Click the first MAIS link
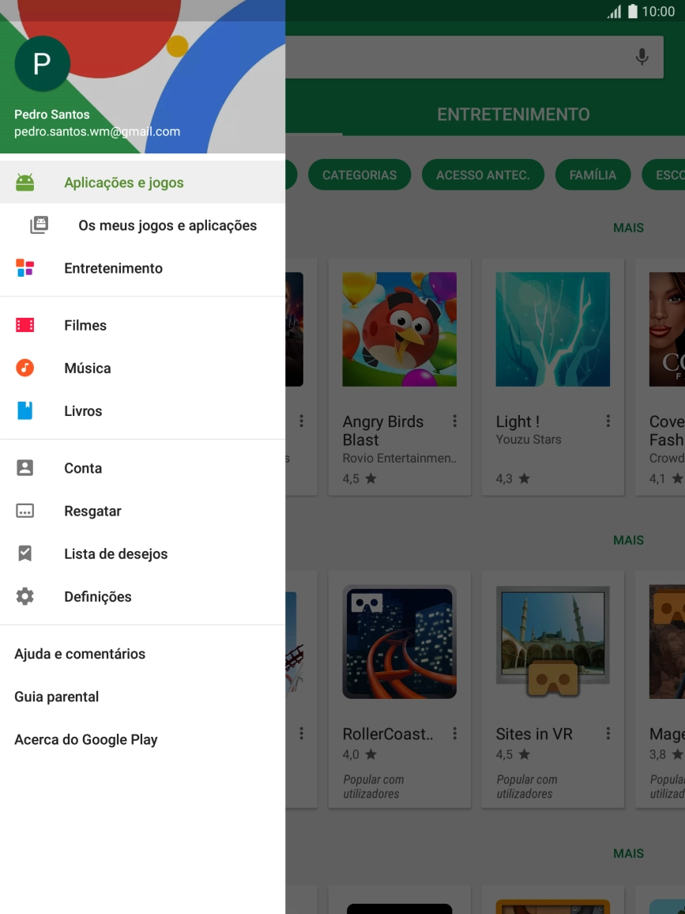Screen dimensions: 685x914 pyautogui.click(x=628, y=228)
